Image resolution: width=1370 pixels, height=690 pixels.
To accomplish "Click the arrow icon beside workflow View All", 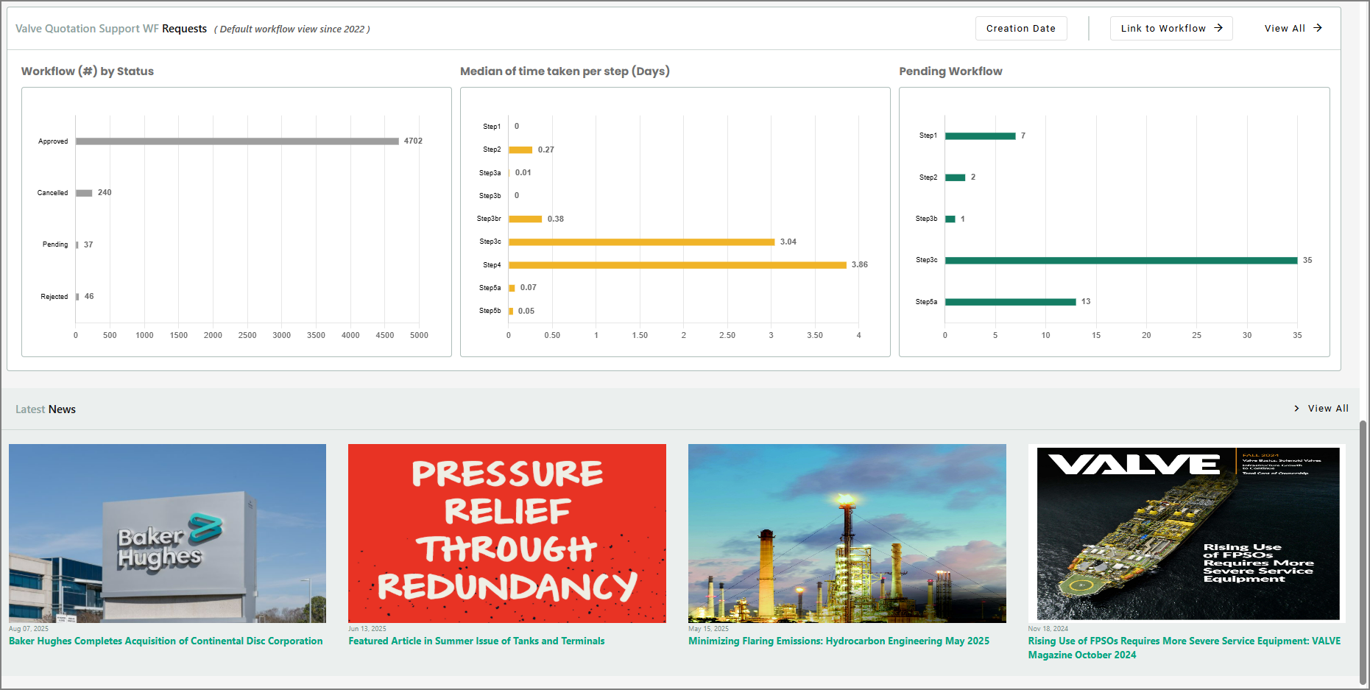I will pyautogui.click(x=1318, y=28).
